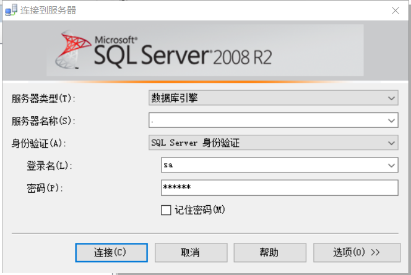Expand options with 选项(O) >> button
This screenshot has width=411, height=275.
click(x=357, y=253)
